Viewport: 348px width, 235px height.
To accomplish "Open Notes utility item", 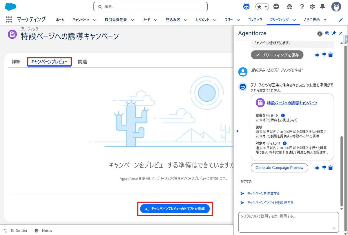I will (43, 231).
